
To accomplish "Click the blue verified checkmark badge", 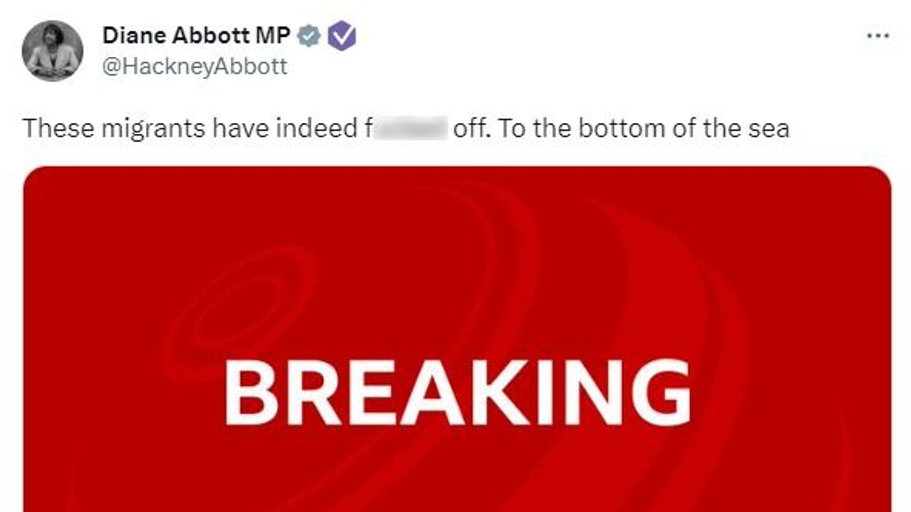I will (307, 35).
